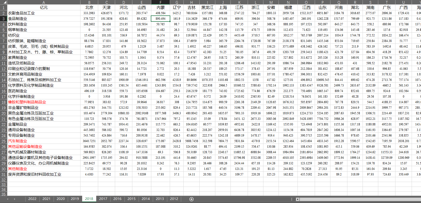The image size is (421, 203).
Task: Open the 2014 sheet tab
Action: click(x=146, y=199)
